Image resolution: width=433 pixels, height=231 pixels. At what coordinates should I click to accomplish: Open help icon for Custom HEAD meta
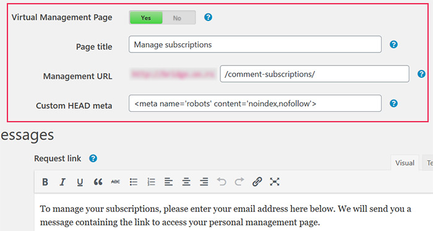pyautogui.click(x=393, y=103)
